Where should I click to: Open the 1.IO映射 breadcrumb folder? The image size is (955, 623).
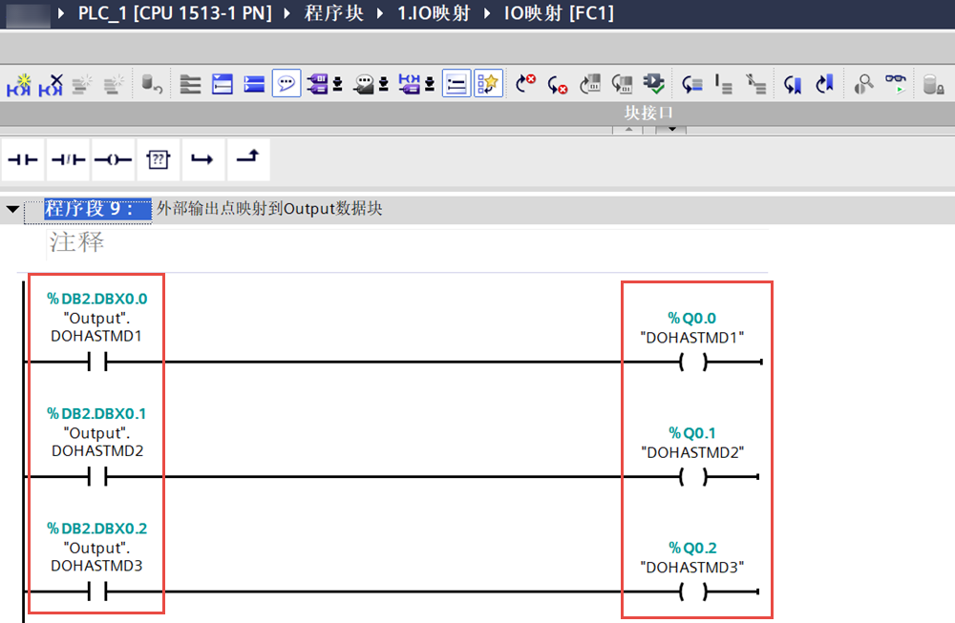434,13
